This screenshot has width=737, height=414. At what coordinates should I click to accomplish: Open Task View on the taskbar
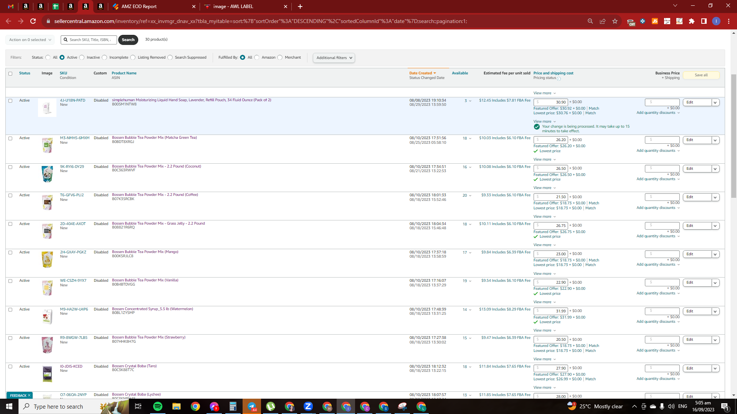(x=138, y=406)
